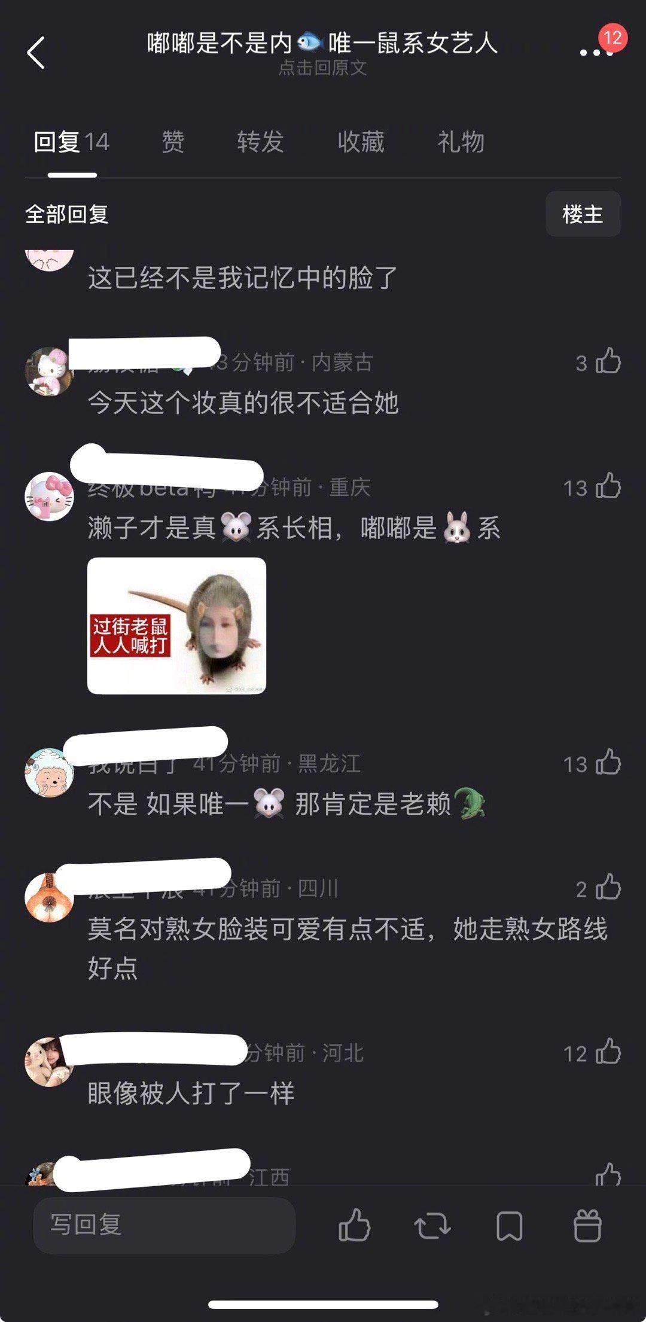Open the three-dots more menu
The image size is (646, 1322).
click(596, 53)
